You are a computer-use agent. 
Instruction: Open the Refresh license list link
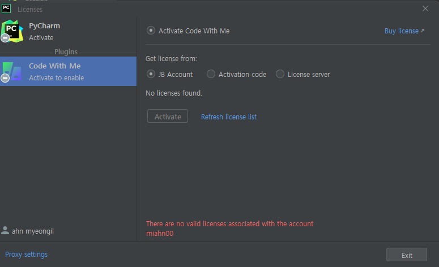coord(229,117)
